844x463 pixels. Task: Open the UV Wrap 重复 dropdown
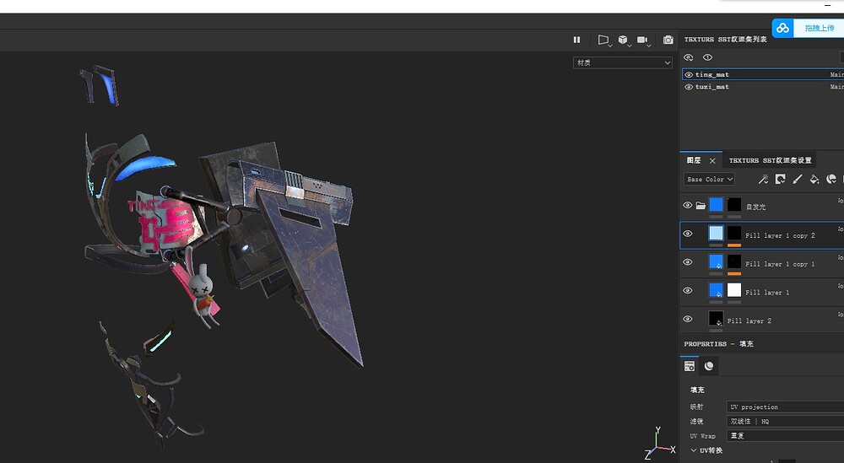tap(785, 436)
